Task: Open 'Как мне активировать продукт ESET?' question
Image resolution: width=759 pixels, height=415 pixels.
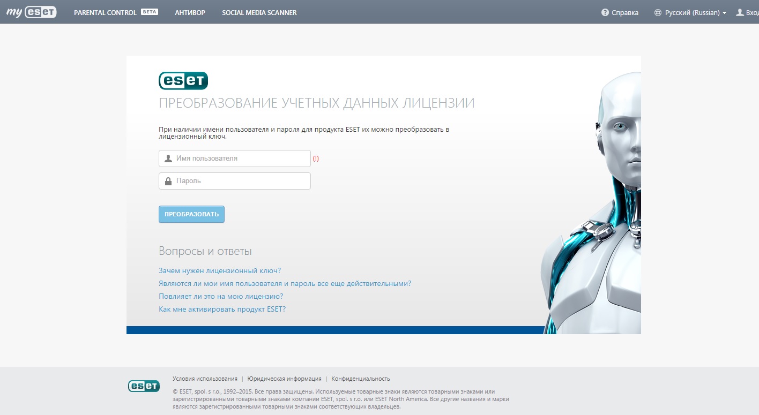Action: [222, 310]
